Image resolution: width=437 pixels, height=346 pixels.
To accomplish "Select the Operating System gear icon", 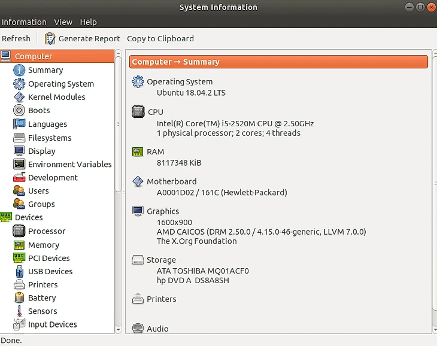I will point(19,84).
